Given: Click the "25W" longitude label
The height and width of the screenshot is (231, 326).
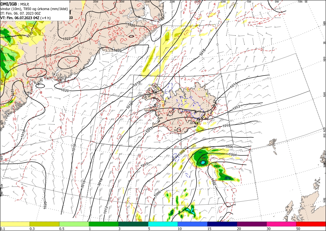Looking at the screenshot, I should [147, 2].
